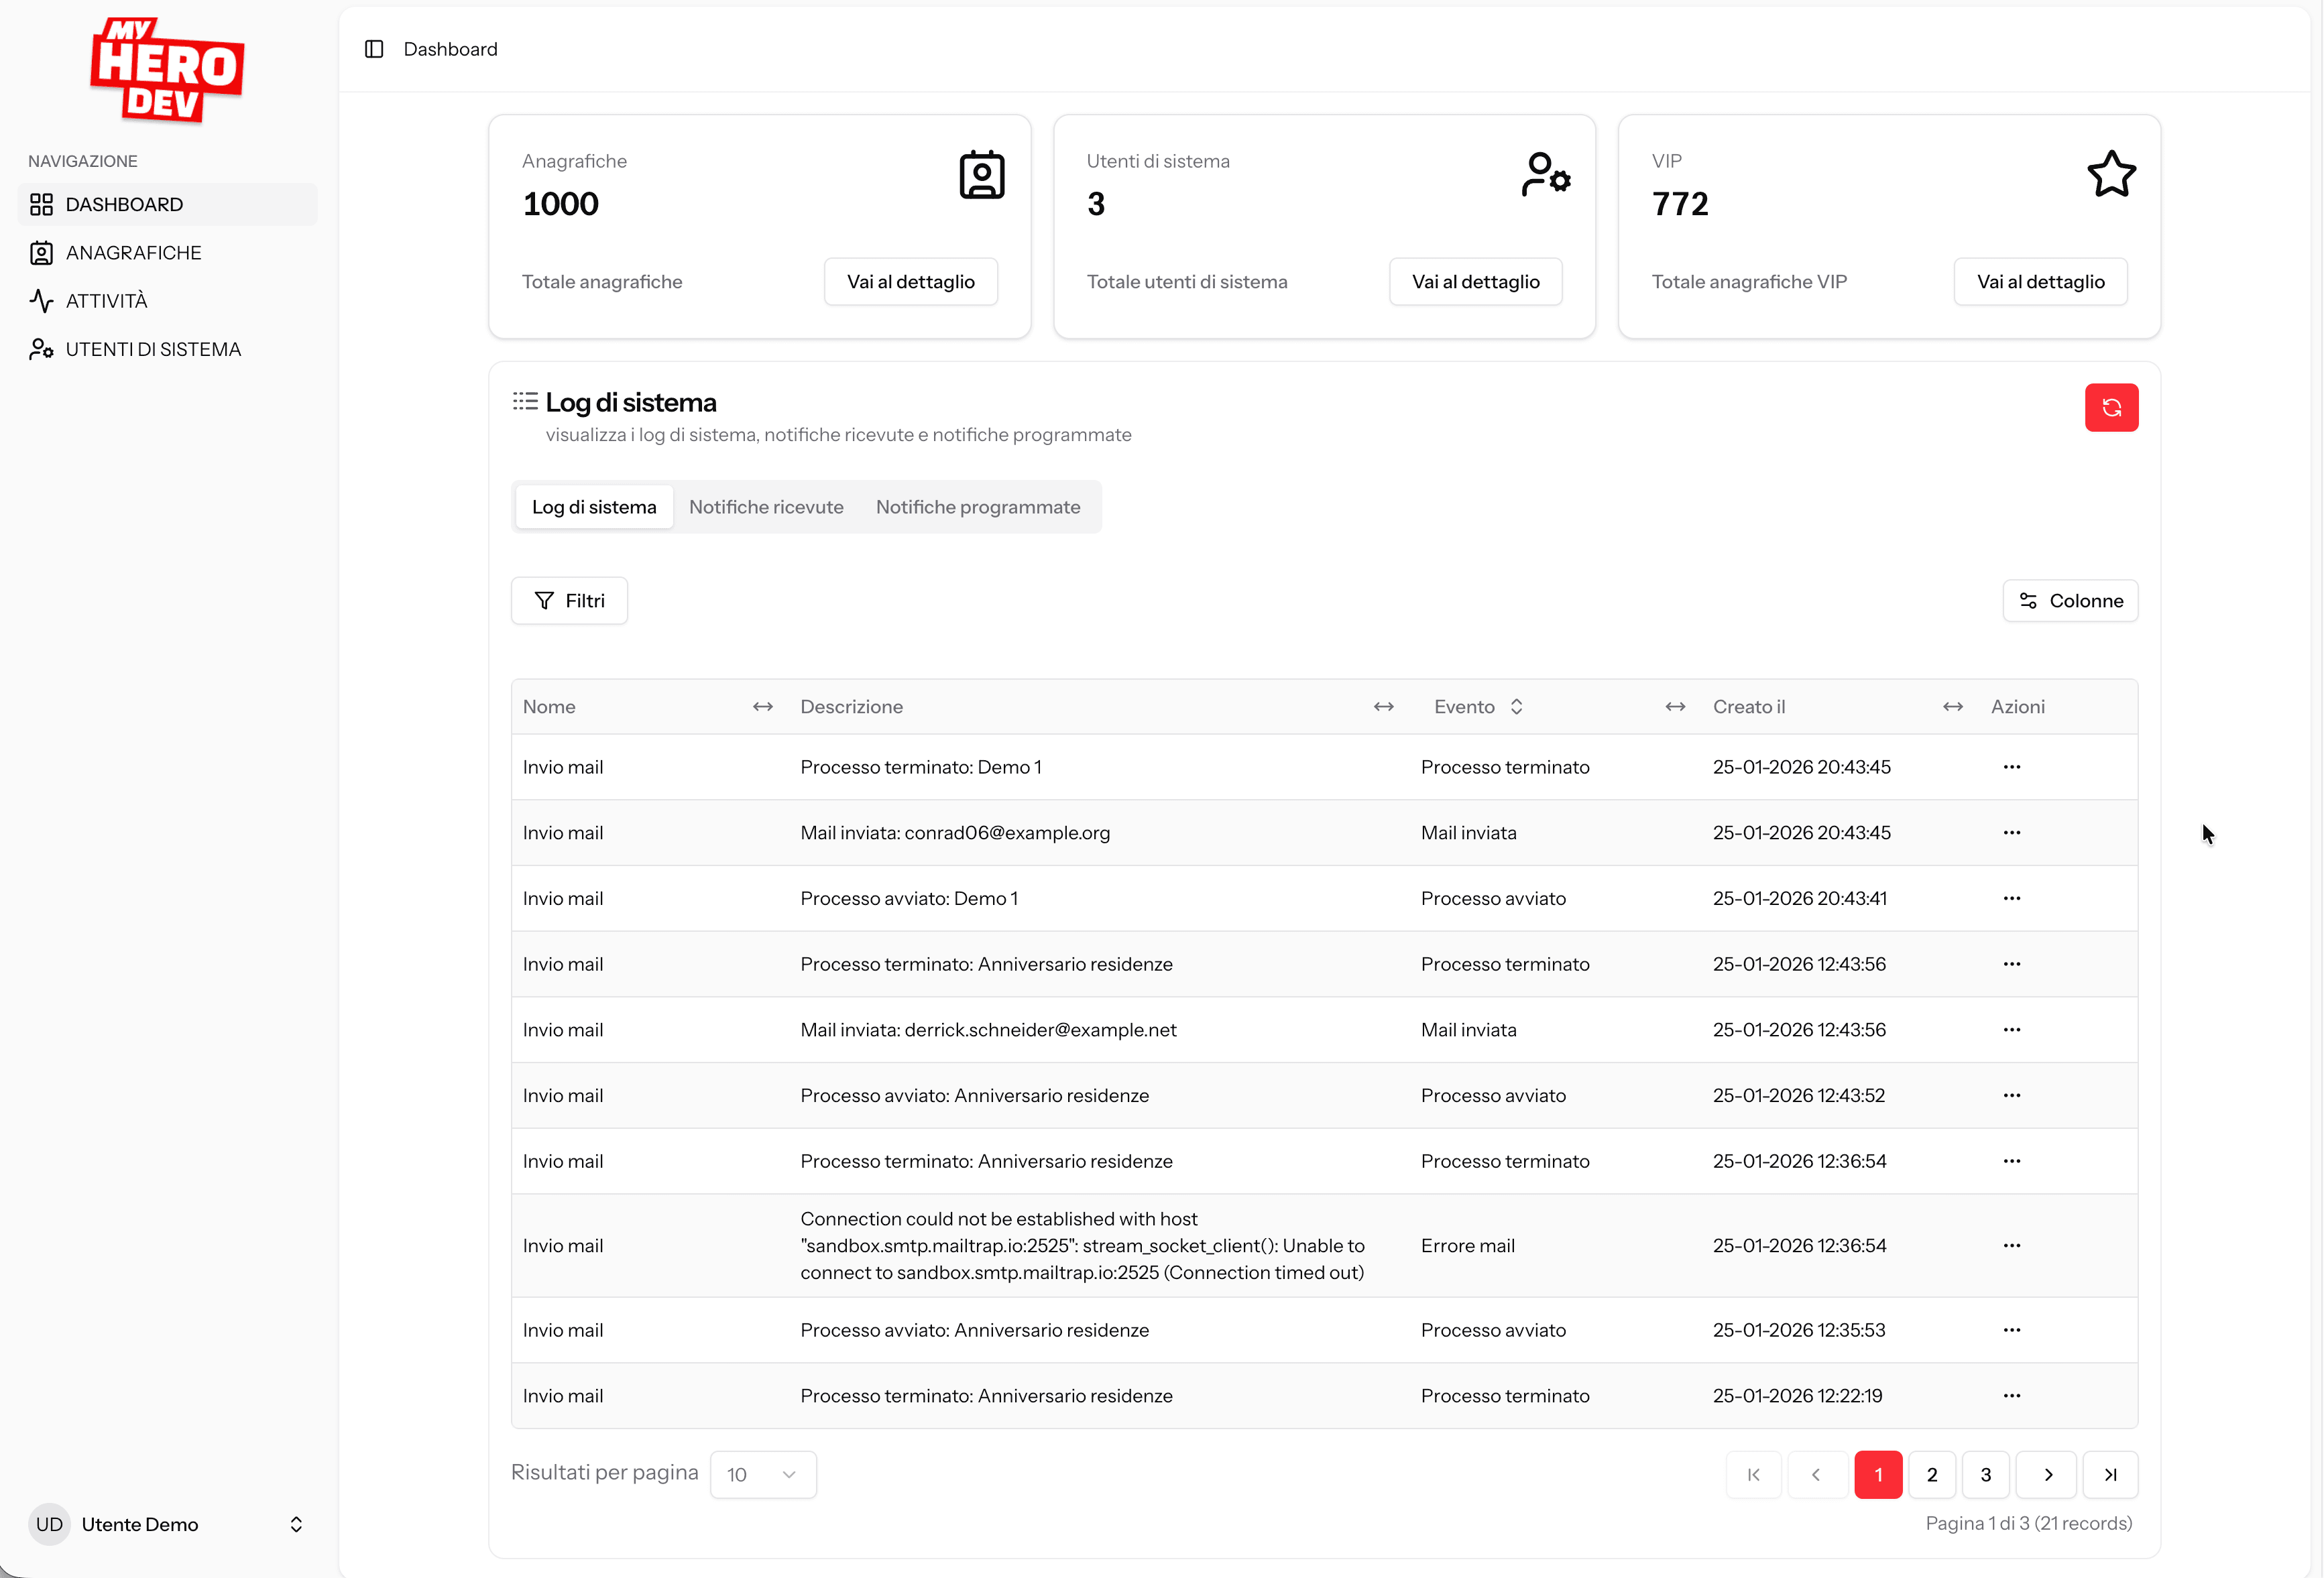The width and height of the screenshot is (2324, 1578).
Task: Jump to last page arrow
Action: click(x=2110, y=1474)
